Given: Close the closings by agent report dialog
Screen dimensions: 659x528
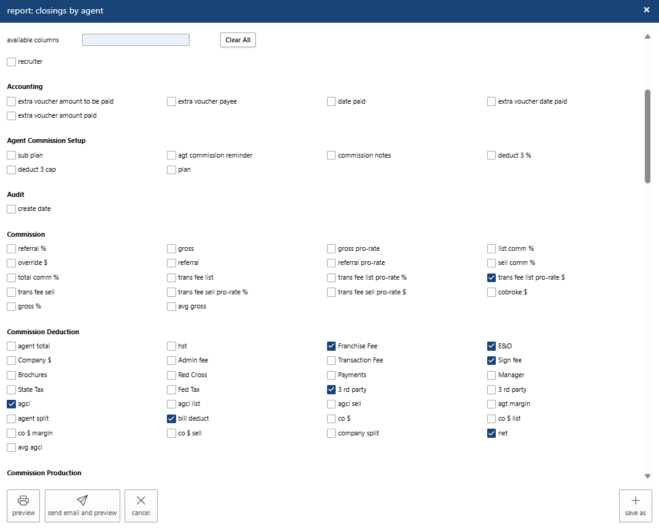Looking at the screenshot, I should tap(647, 10).
